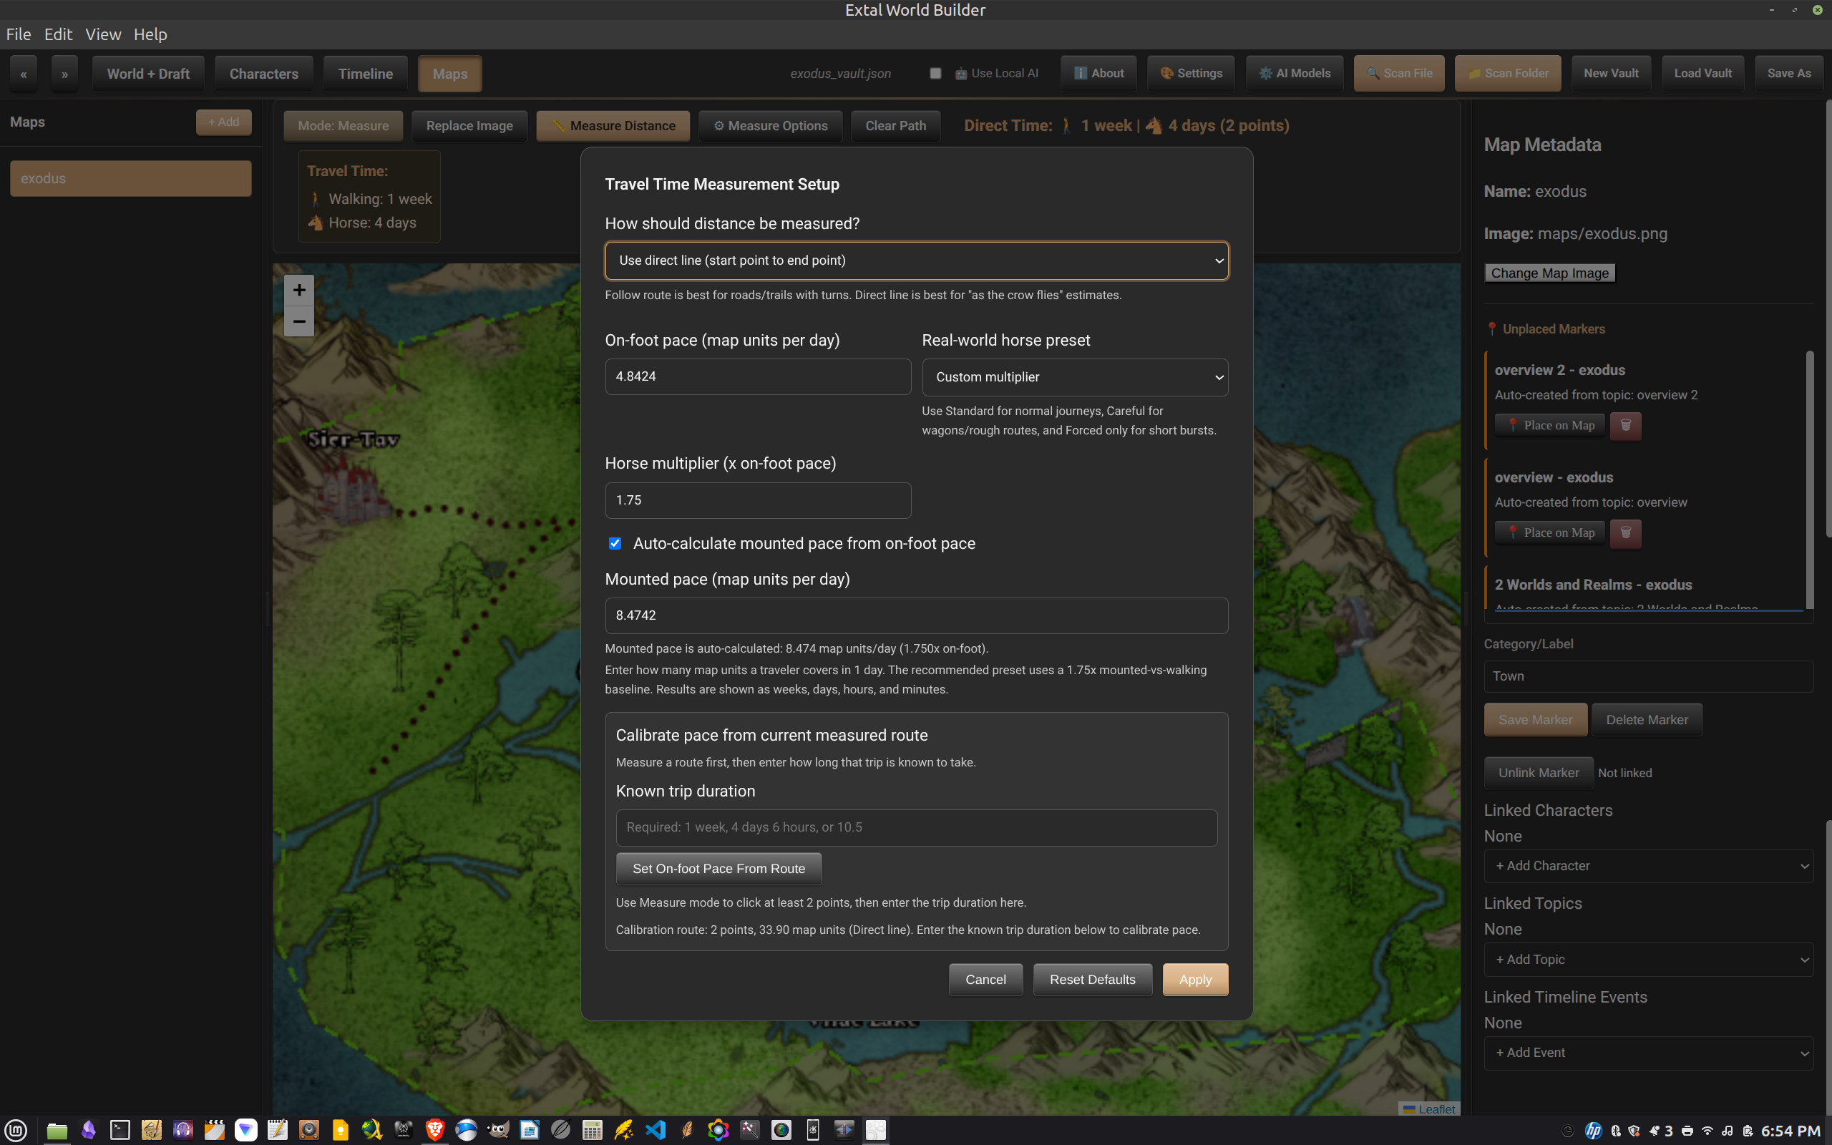1832x1145 pixels.
Task: Expand the Real-world horse preset dropdown
Action: (x=1074, y=377)
